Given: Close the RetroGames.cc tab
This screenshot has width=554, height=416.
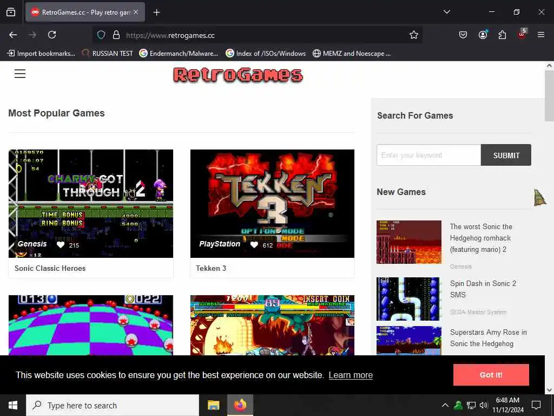Looking at the screenshot, I should [x=136, y=12].
